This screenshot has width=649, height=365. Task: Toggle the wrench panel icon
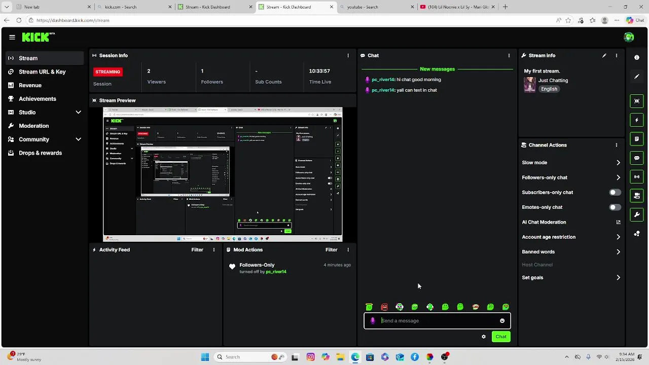tap(637, 214)
